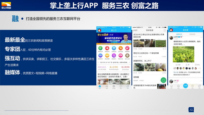The width and height of the screenshot is (204, 115).
Task: Open the profile avatar in 垄友圈 header
Action: tap(171, 30)
